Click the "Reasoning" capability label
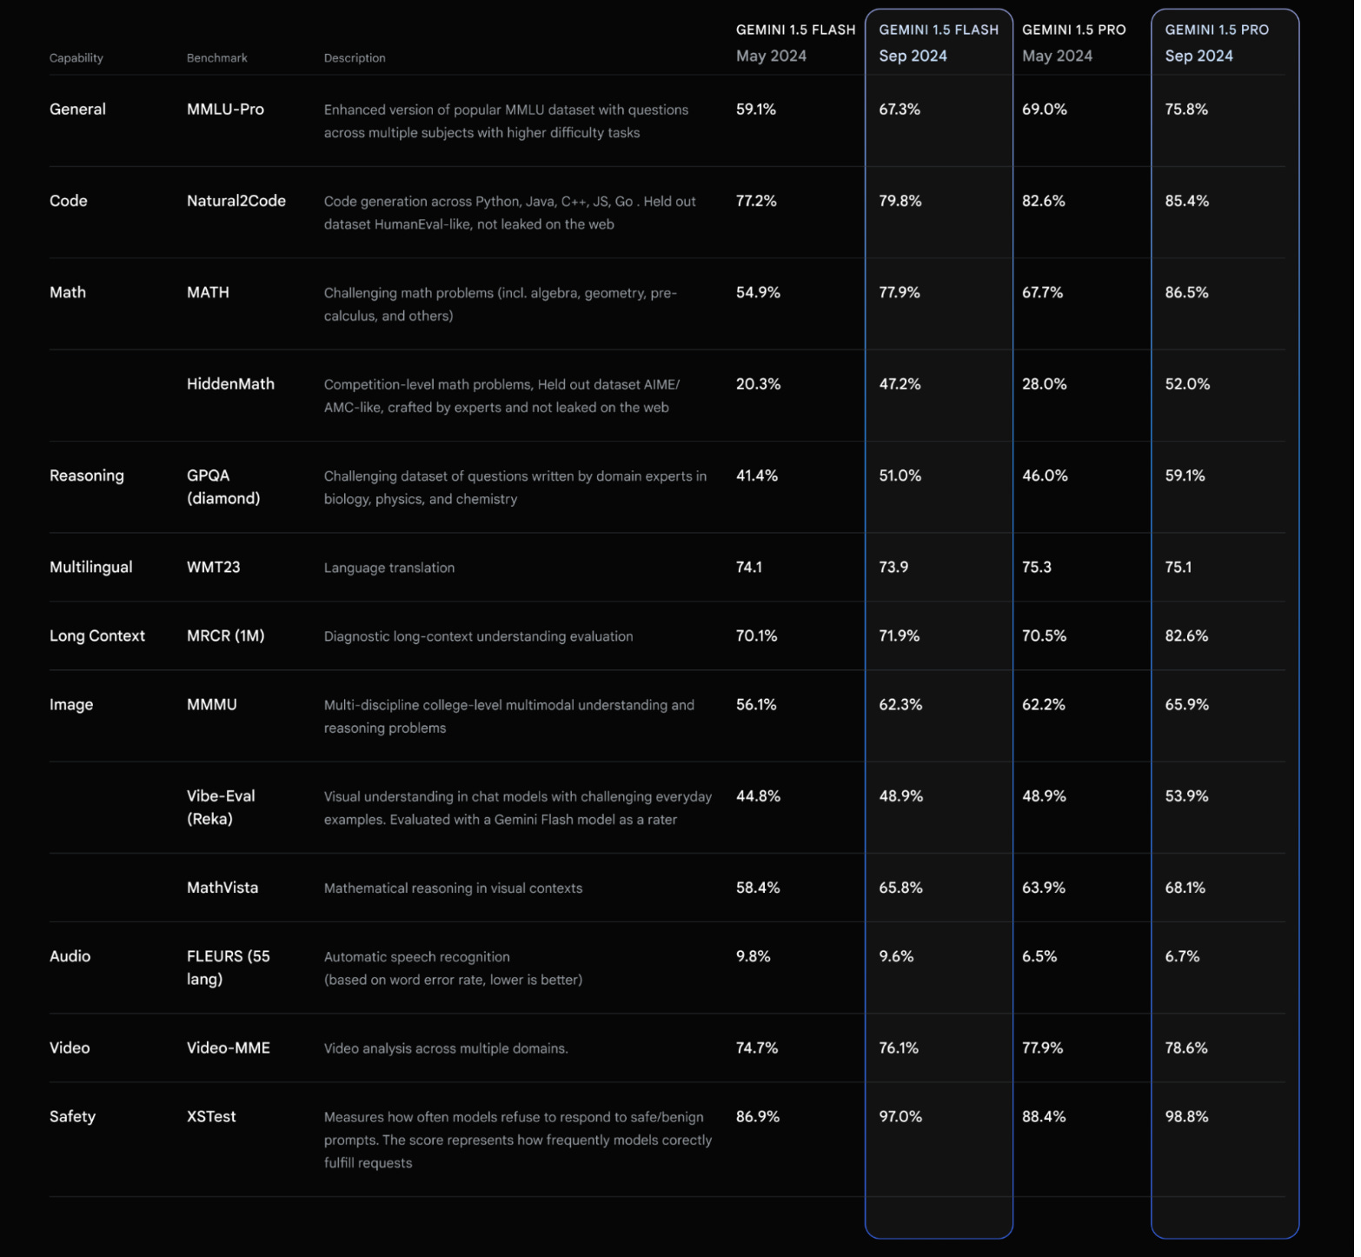This screenshot has height=1257, width=1361. (87, 476)
